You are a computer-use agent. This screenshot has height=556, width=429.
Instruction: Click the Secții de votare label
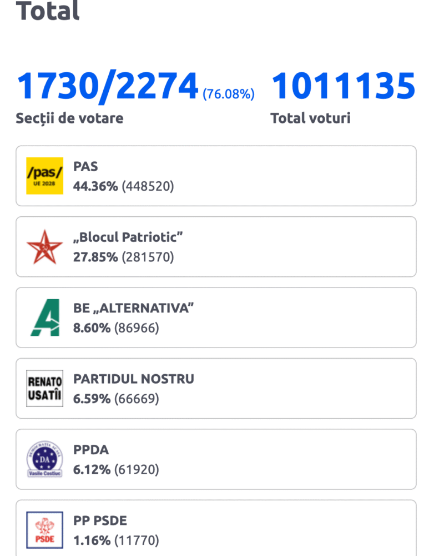pyautogui.click(x=69, y=118)
